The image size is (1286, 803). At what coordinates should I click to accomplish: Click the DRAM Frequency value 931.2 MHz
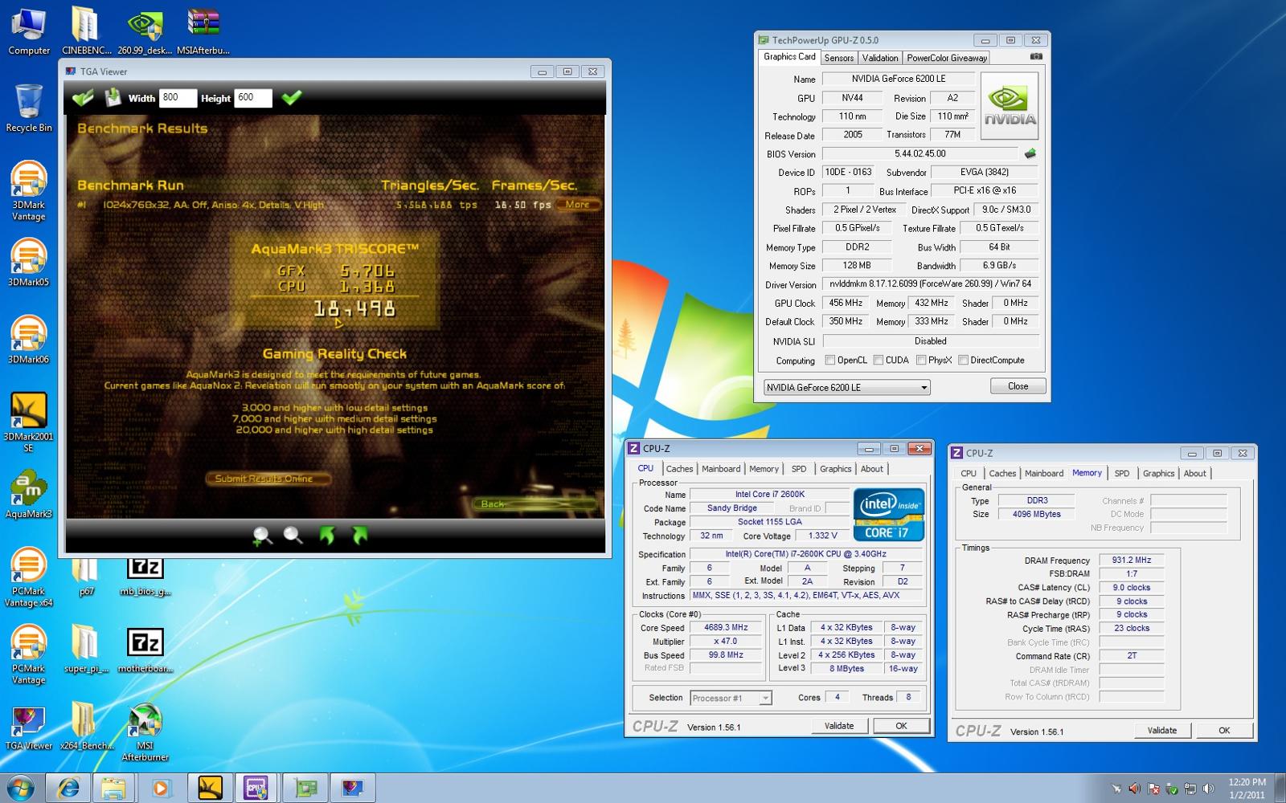[1132, 560]
